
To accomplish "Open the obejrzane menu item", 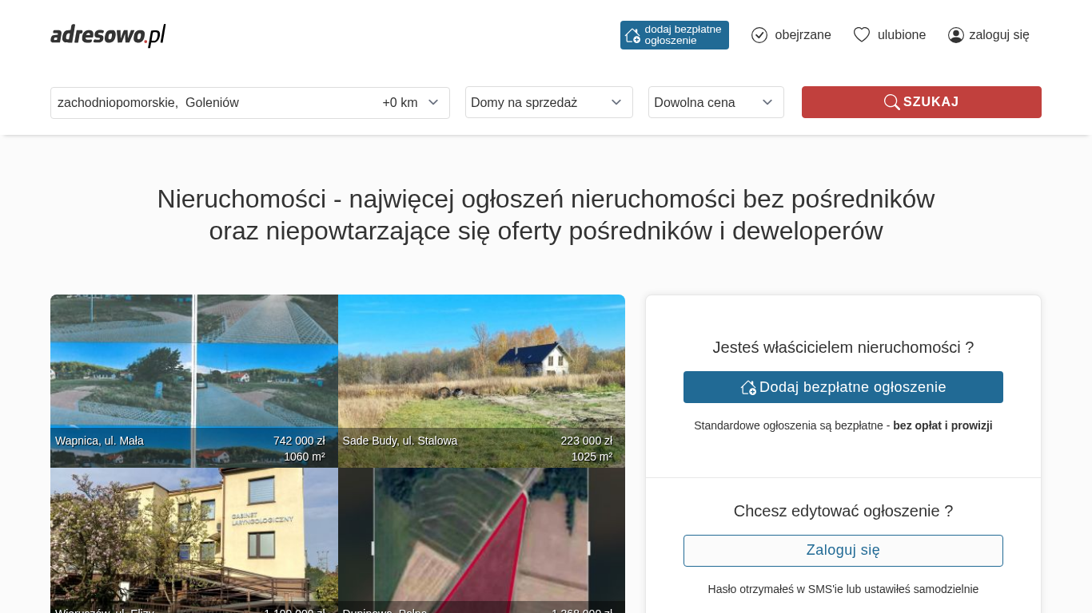I will (803, 35).
